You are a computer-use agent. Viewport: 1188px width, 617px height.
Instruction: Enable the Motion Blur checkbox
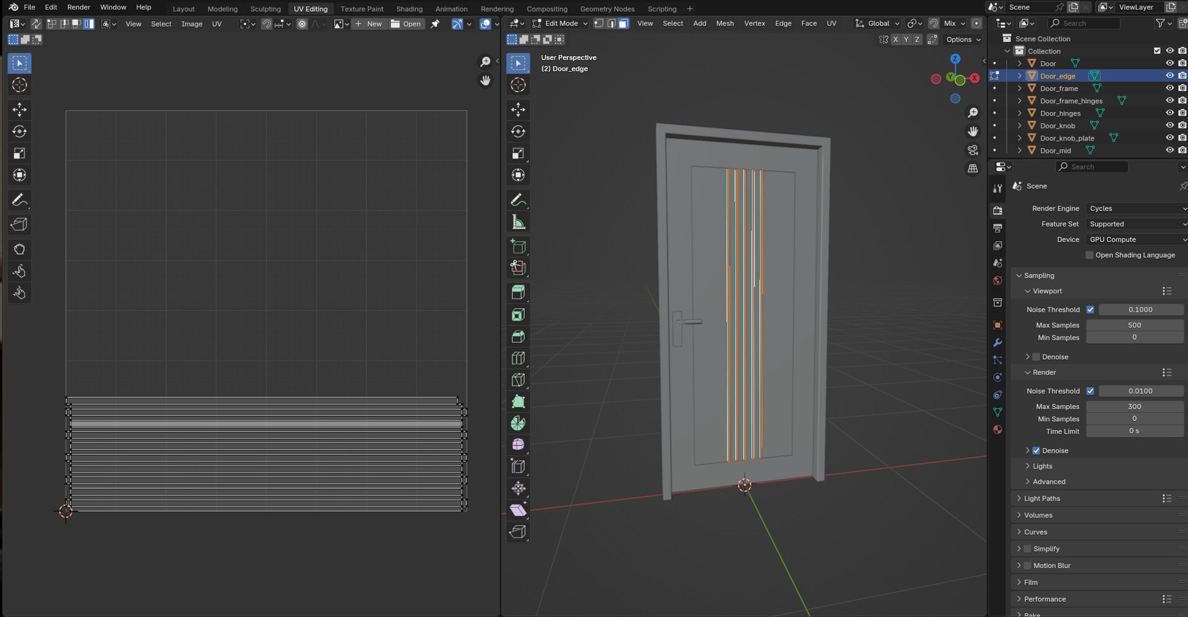(x=1028, y=566)
